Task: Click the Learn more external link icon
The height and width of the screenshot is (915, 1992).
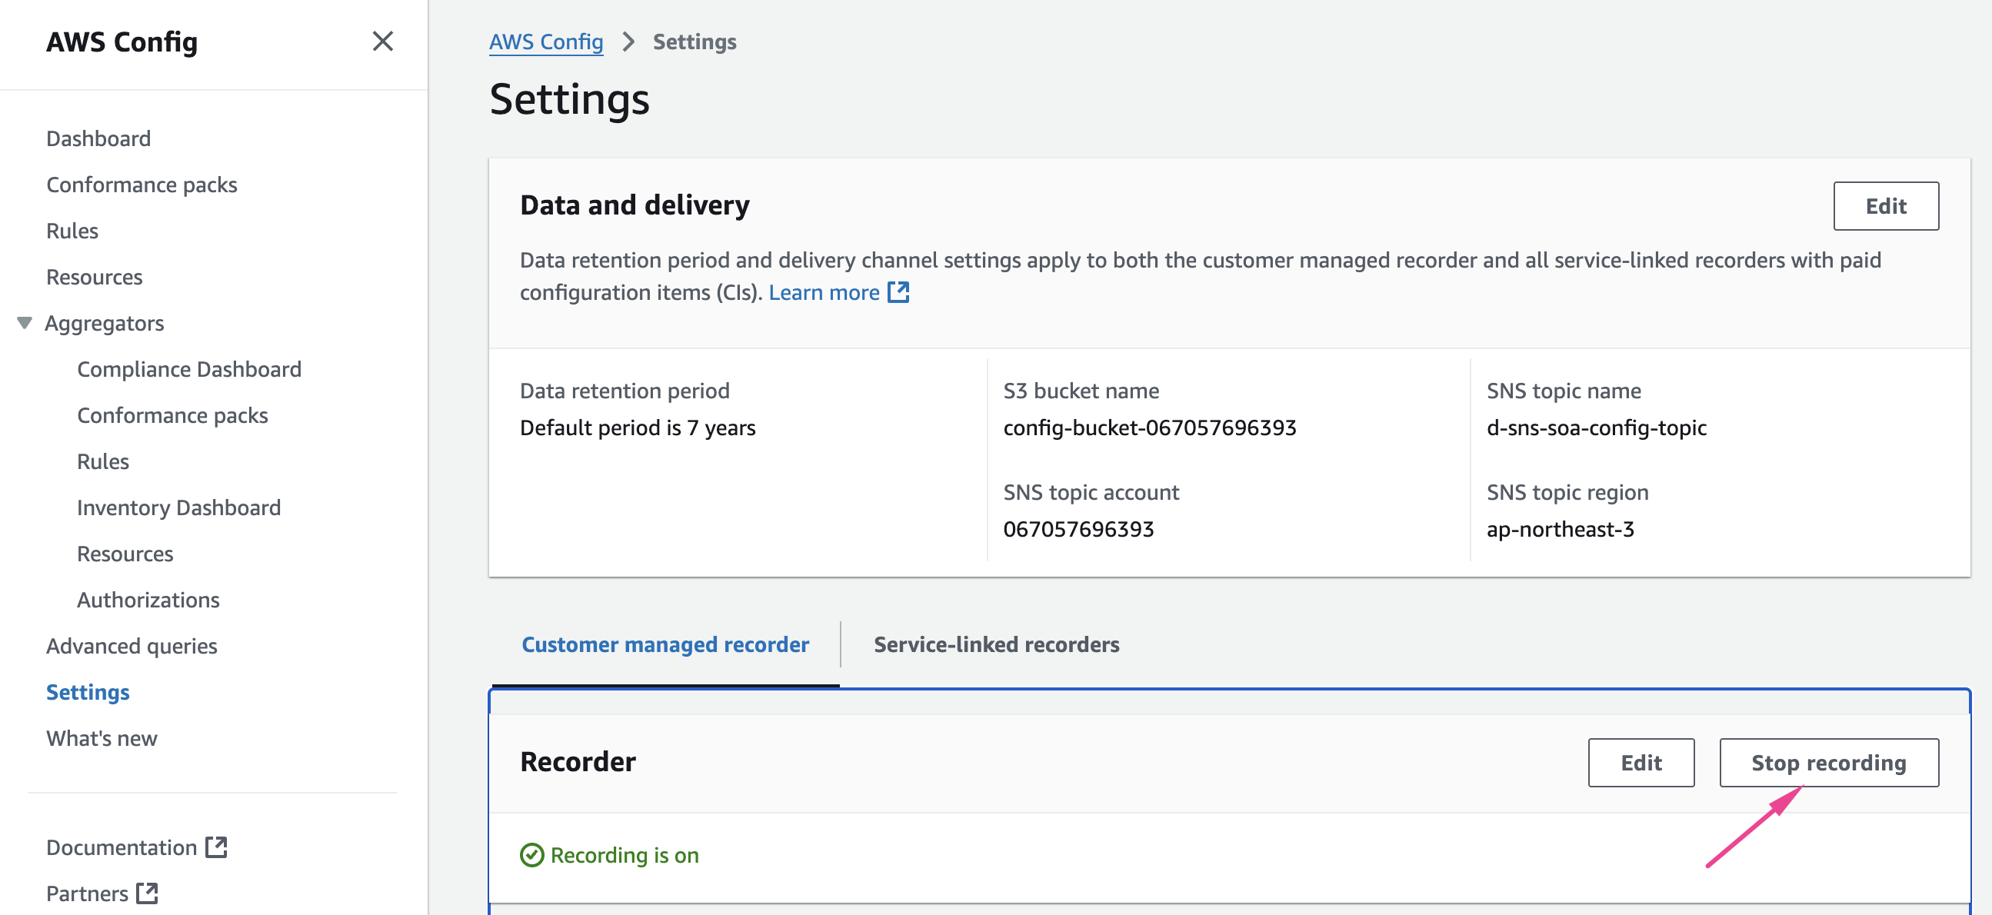Action: (x=898, y=292)
